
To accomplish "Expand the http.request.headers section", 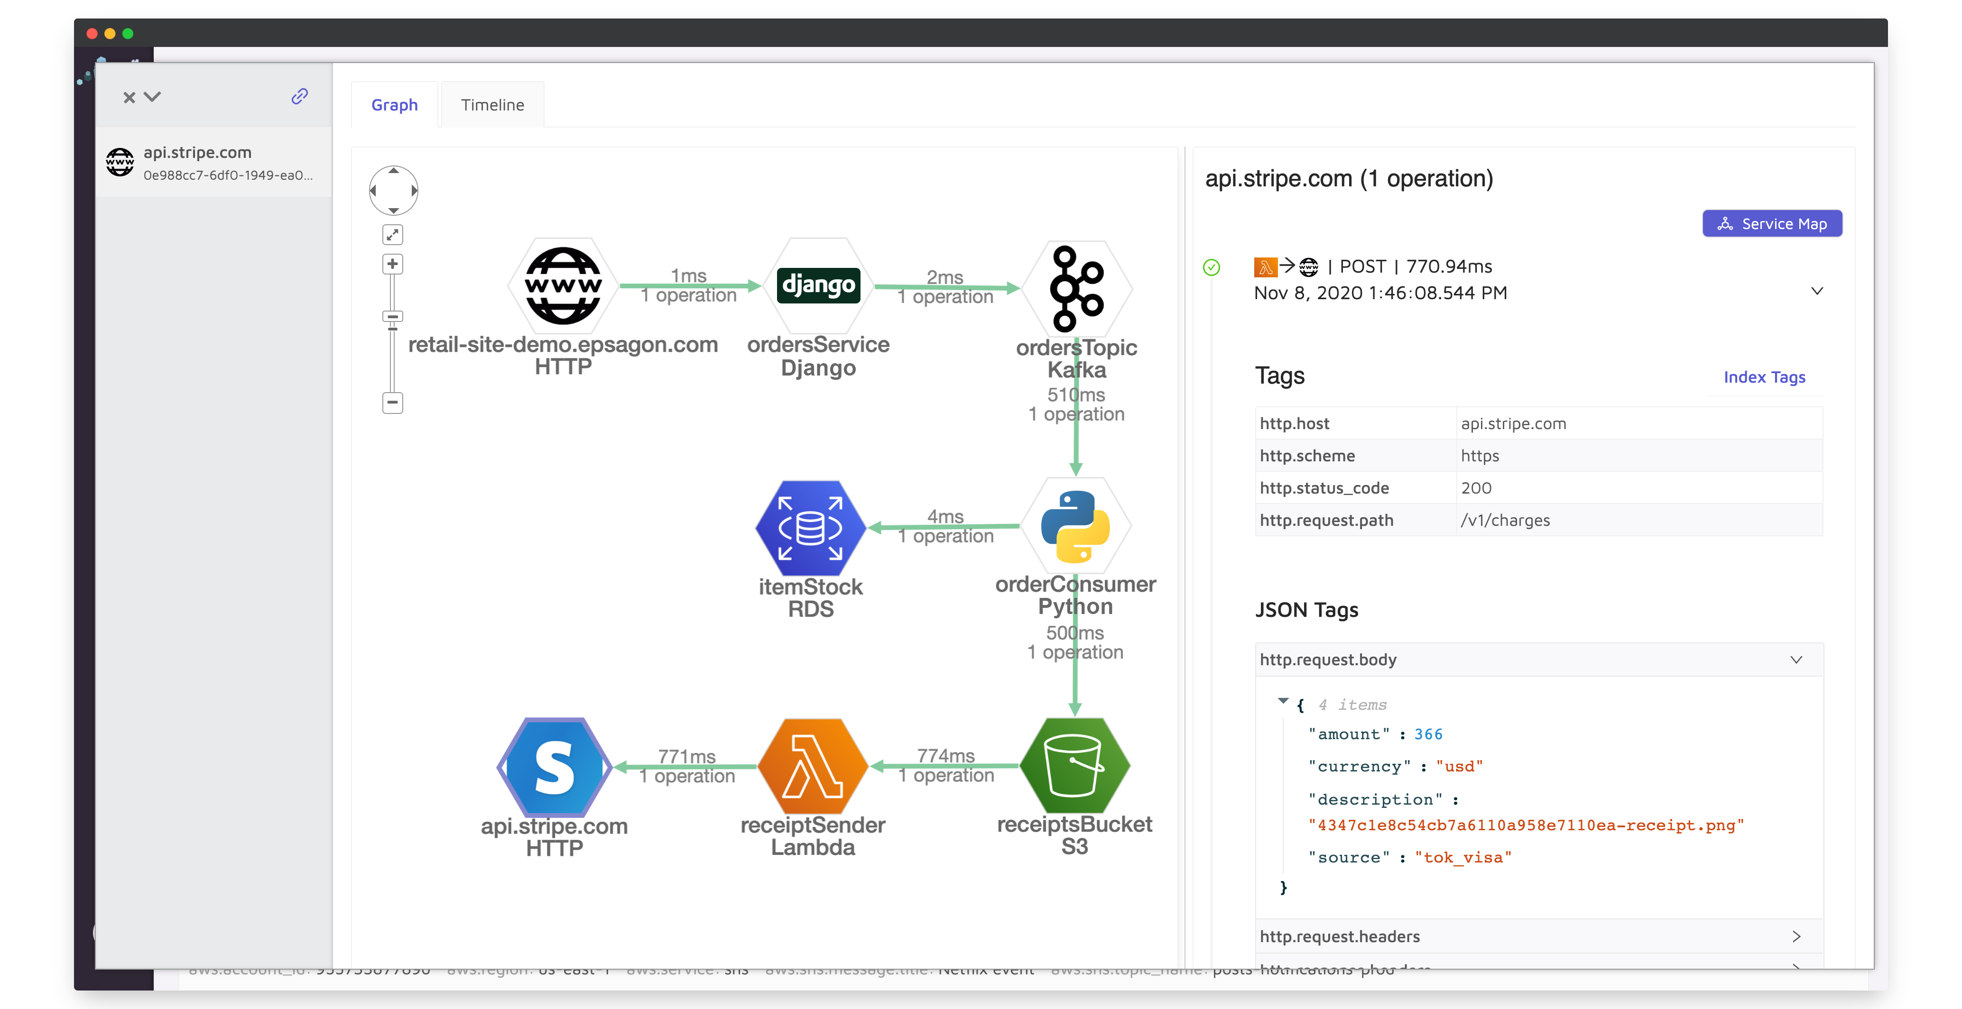I will [x=1796, y=936].
